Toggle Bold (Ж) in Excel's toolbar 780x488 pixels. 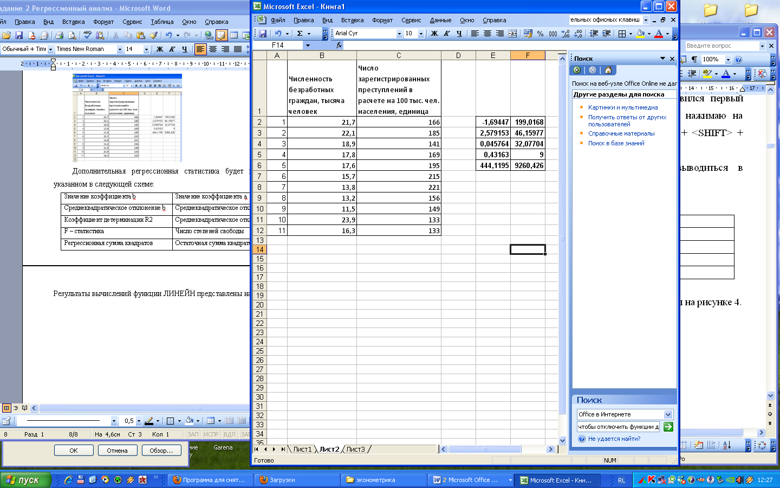click(434, 34)
